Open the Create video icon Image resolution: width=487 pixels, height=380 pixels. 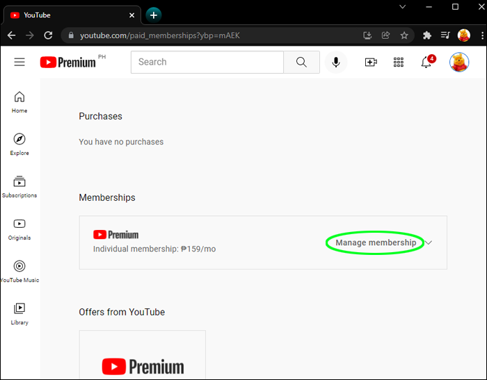371,62
